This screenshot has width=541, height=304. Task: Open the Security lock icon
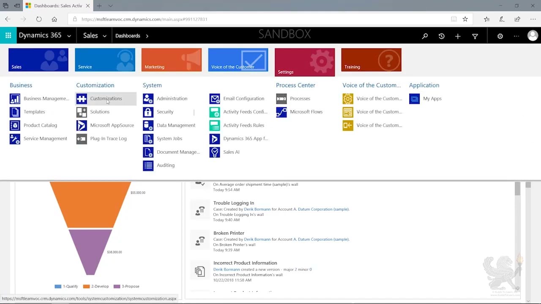click(148, 112)
